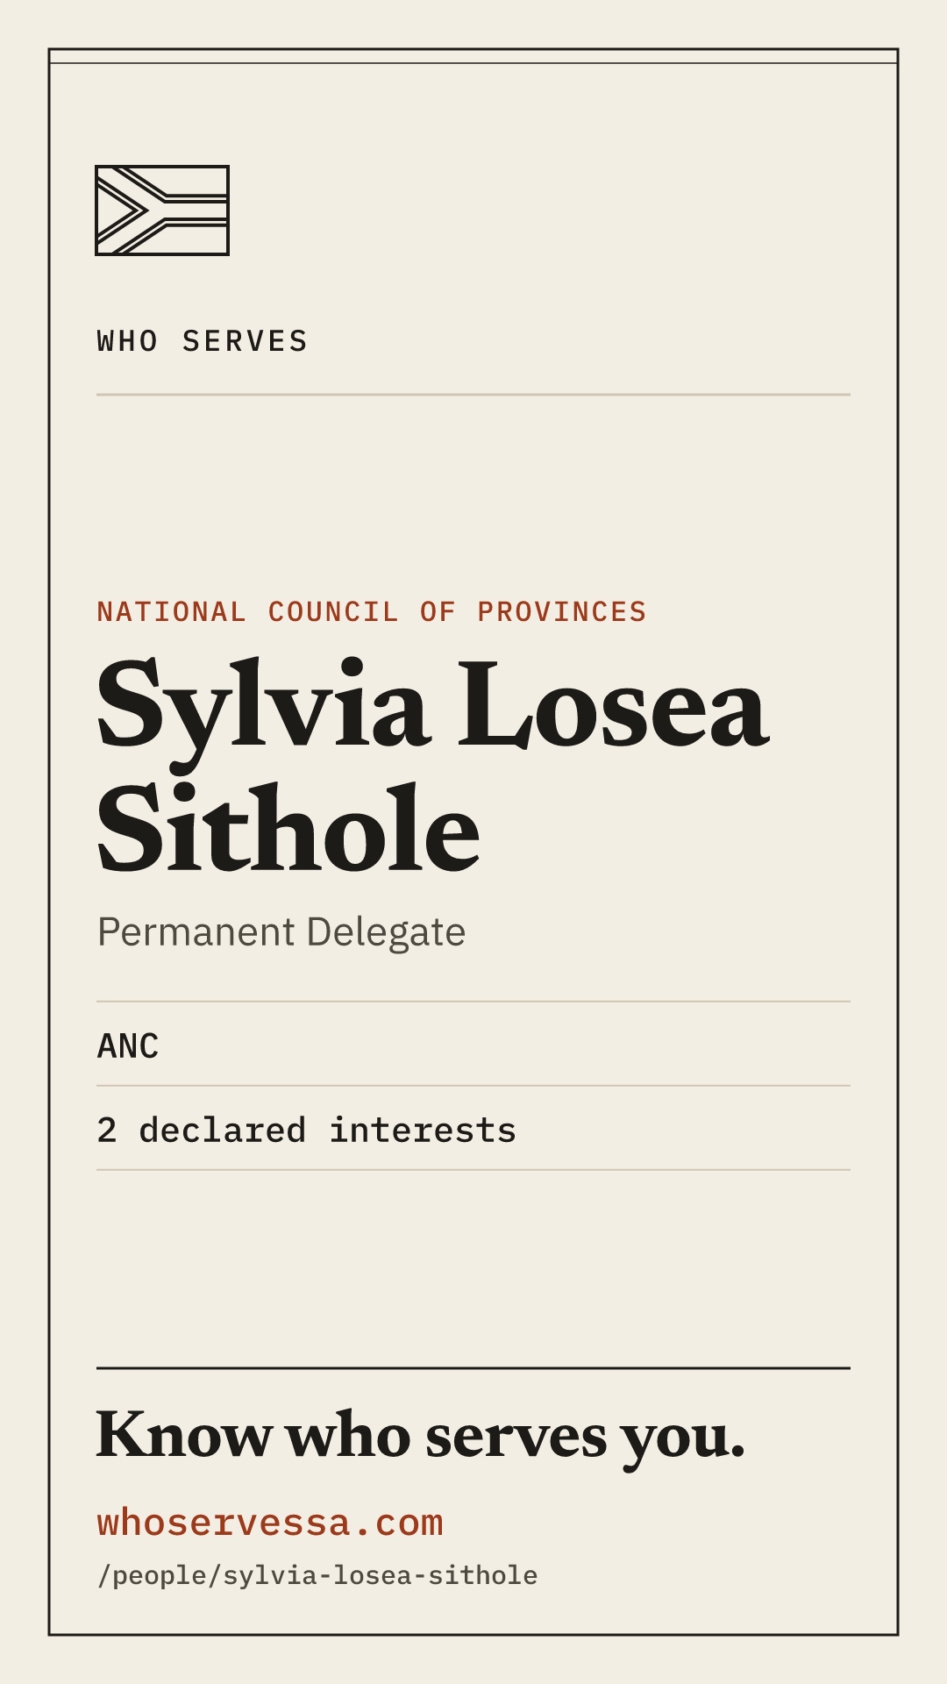Click the divider below declared interests
Screen dimensions: 947x1684
click(473, 1170)
